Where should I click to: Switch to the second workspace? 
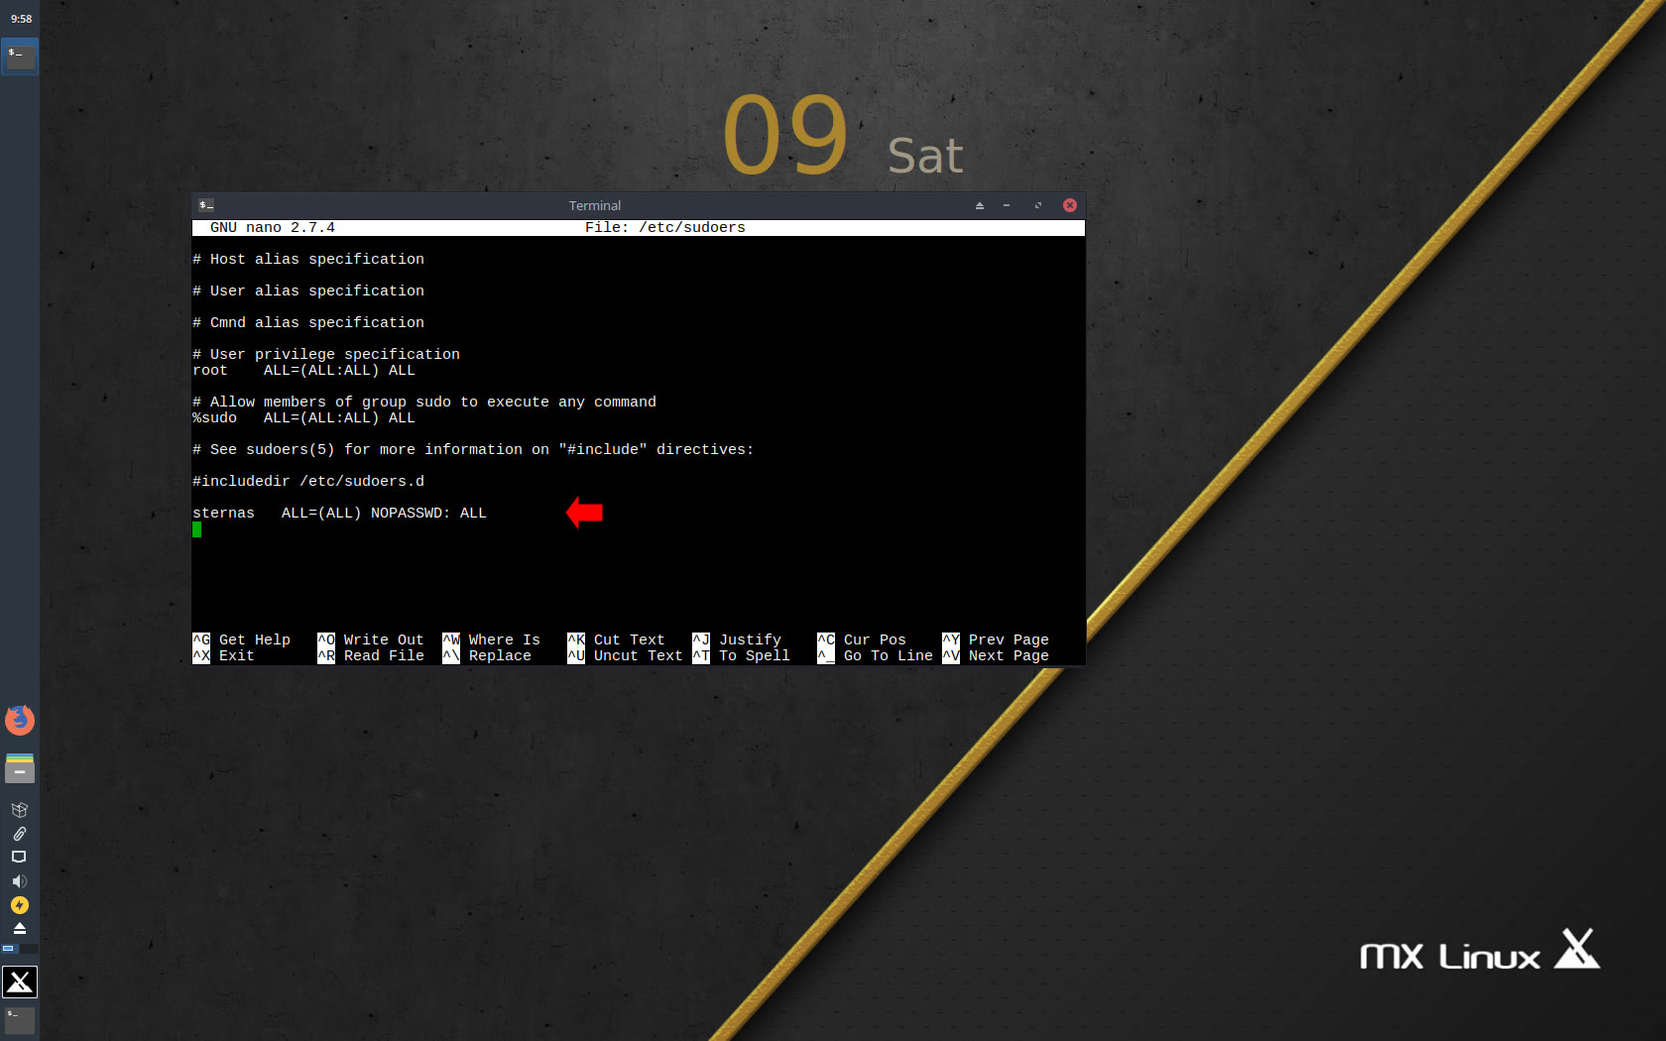click(29, 949)
